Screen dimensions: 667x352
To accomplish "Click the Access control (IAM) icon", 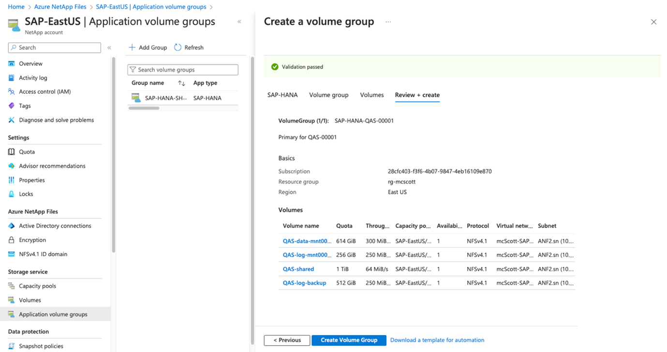I will [12, 91].
